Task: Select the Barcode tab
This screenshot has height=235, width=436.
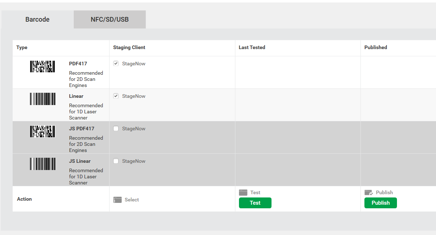Action: (x=37, y=19)
